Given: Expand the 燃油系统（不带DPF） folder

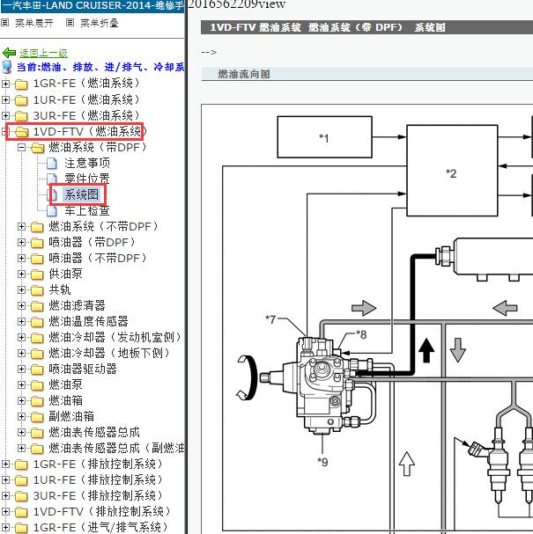Looking at the screenshot, I should point(21,226).
